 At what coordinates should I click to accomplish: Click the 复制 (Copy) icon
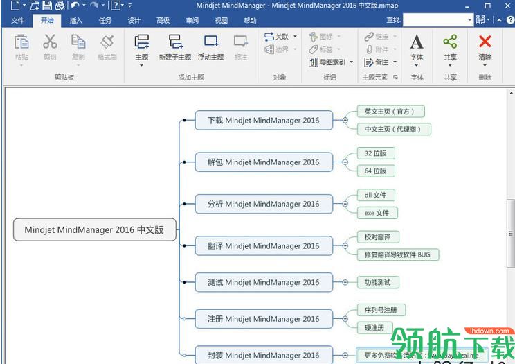point(78,42)
